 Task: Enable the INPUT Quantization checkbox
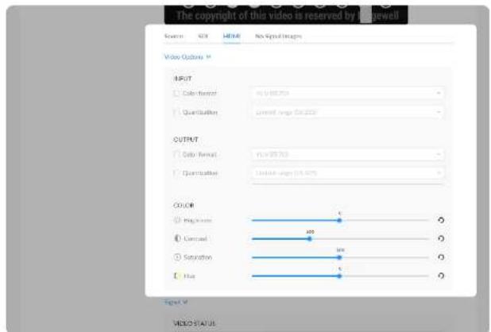(x=176, y=112)
